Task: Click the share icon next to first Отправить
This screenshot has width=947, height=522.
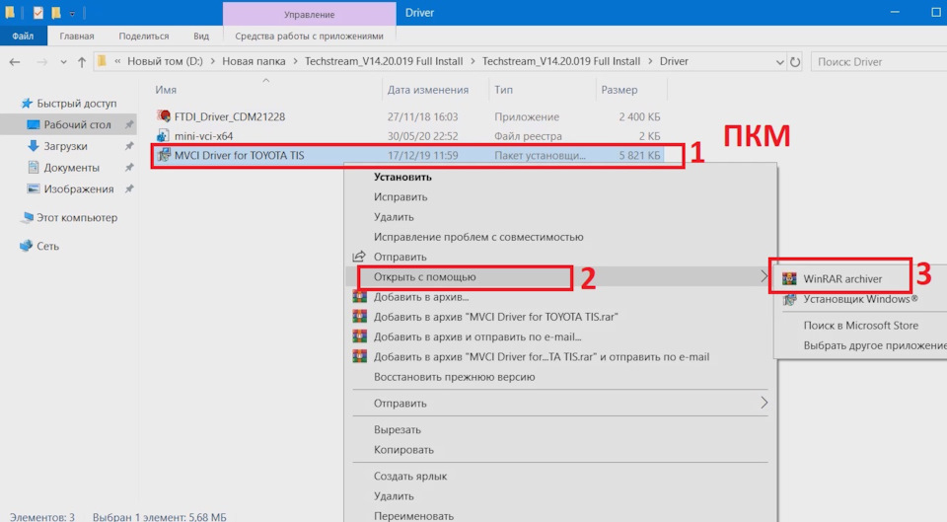Action: coord(359,257)
